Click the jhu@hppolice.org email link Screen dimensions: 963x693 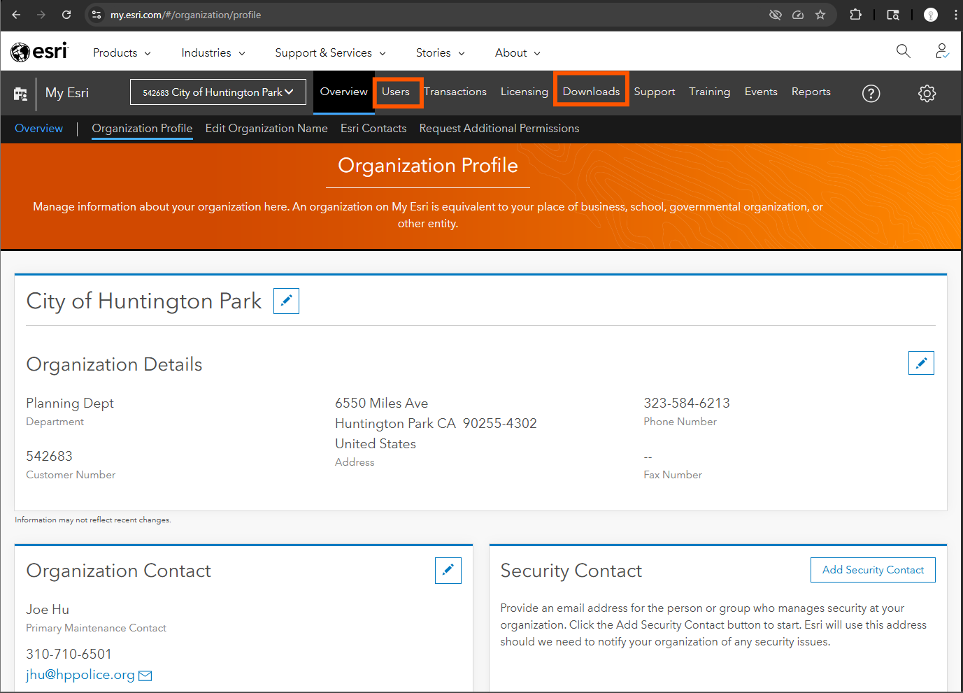[80, 675]
